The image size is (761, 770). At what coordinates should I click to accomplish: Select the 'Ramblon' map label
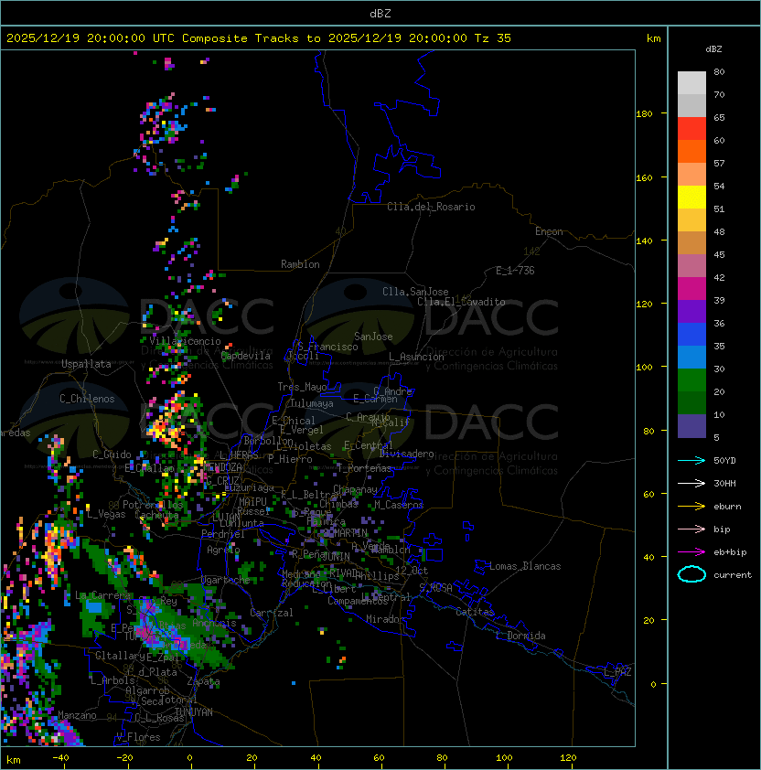[300, 264]
